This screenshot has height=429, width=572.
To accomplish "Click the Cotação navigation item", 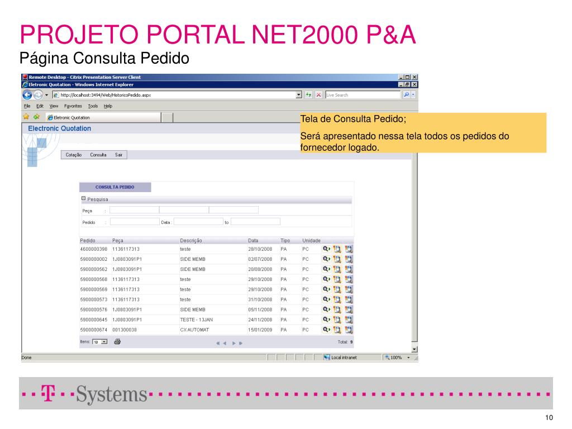I will pyautogui.click(x=74, y=155).
